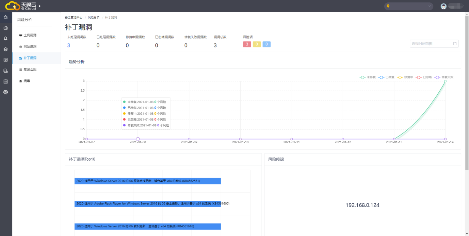This screenshot has height=236, width=469.
Task: Click the database icon in sidebar
Action: 5,71
